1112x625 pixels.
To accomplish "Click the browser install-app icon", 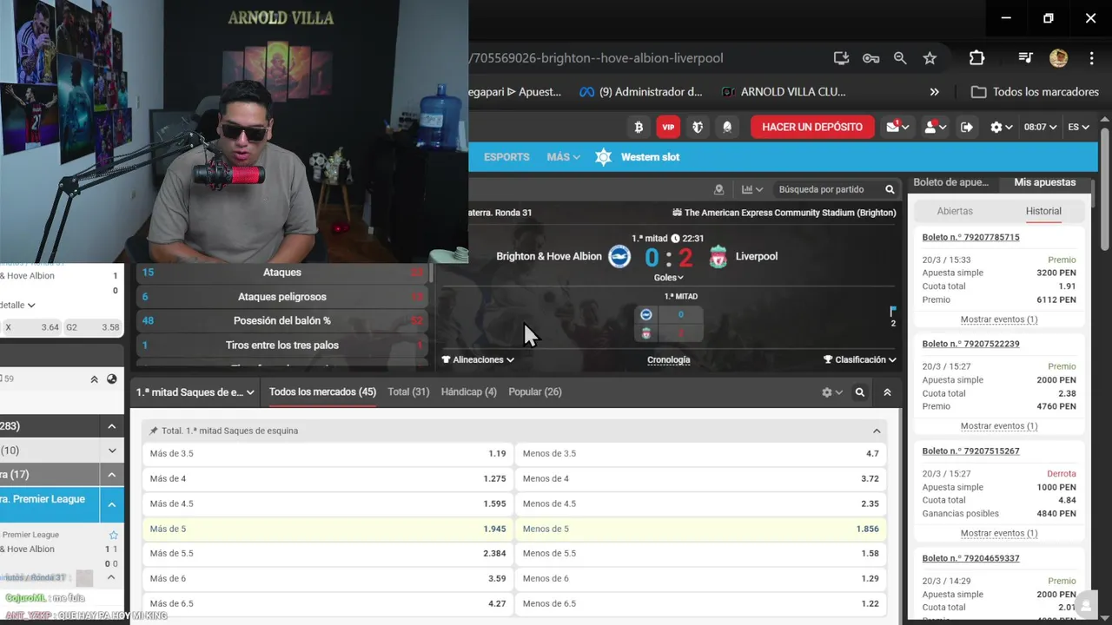I will 841,58.
